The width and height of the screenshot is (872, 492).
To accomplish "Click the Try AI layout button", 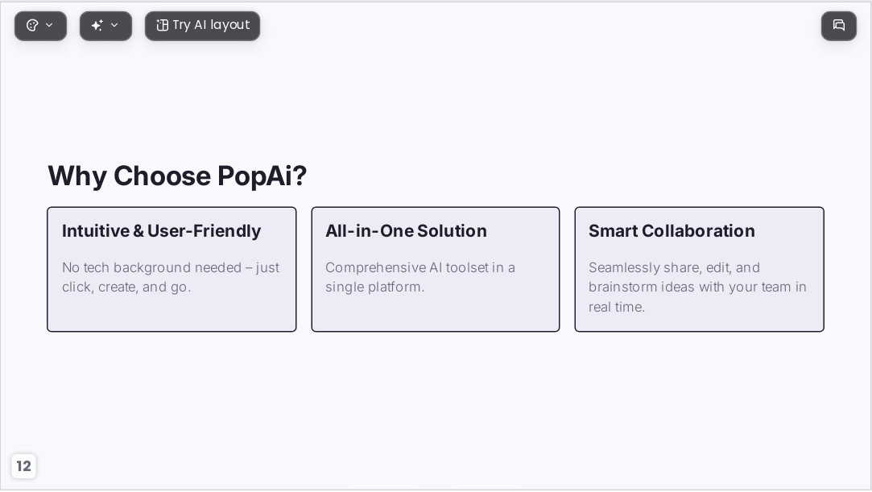I will point(202,26).
